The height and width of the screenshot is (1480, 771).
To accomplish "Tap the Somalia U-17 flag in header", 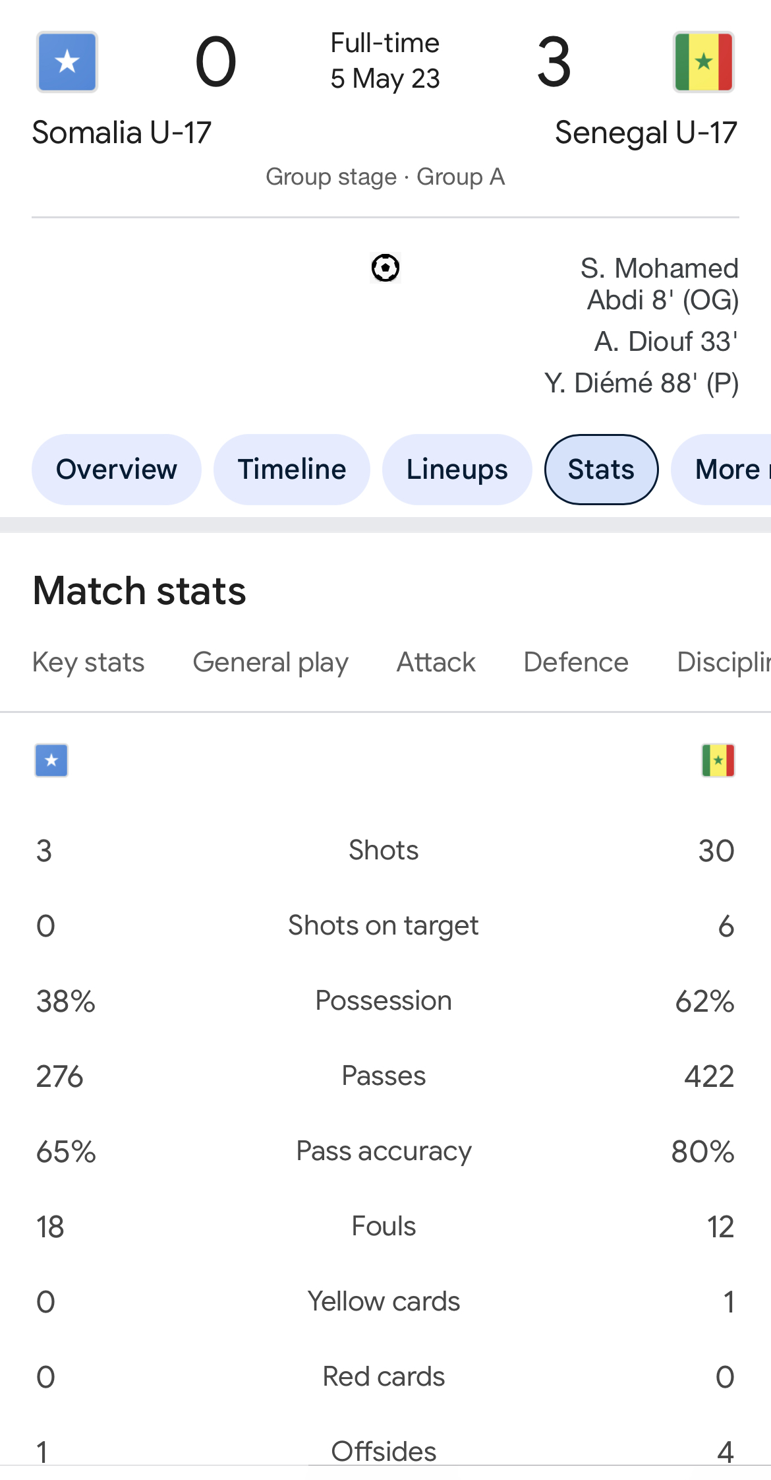I will coord(67,62).
